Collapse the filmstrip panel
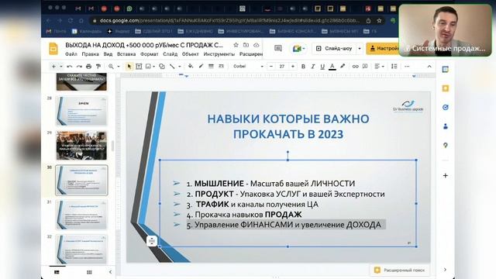Image resolution: width=496 pixels, height=279 pixels. point(110,272)
